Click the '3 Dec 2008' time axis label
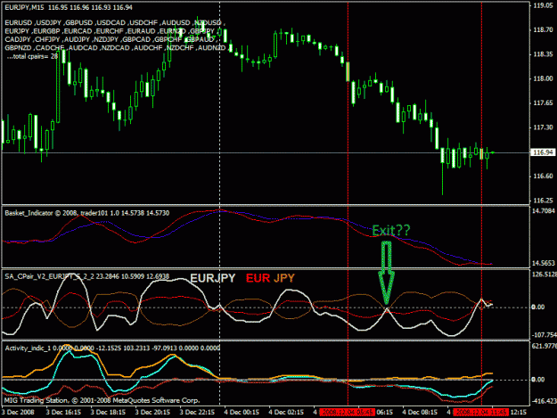This screenshot has width=557, height=418. (18, 413)
